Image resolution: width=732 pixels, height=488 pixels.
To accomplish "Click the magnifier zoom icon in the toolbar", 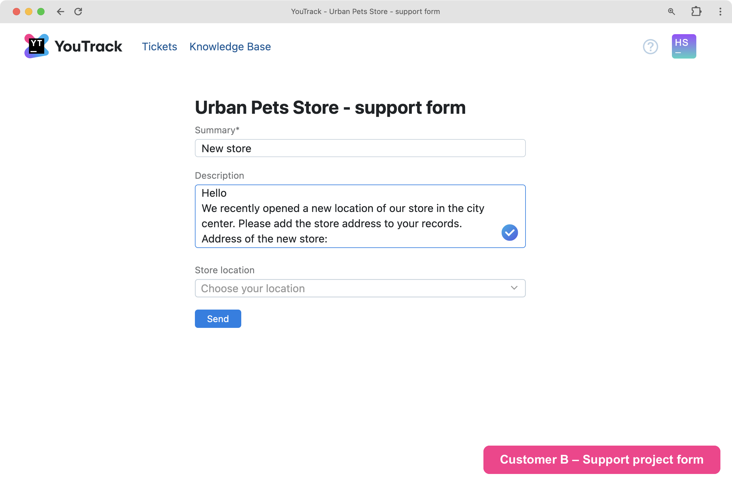I will pyautogui.click(x=671, y=12).
